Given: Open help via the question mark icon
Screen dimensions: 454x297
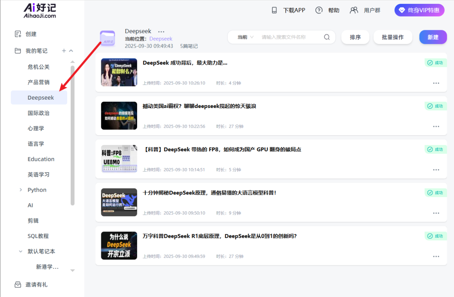Looking at the screenshot, I should (319, 10).
